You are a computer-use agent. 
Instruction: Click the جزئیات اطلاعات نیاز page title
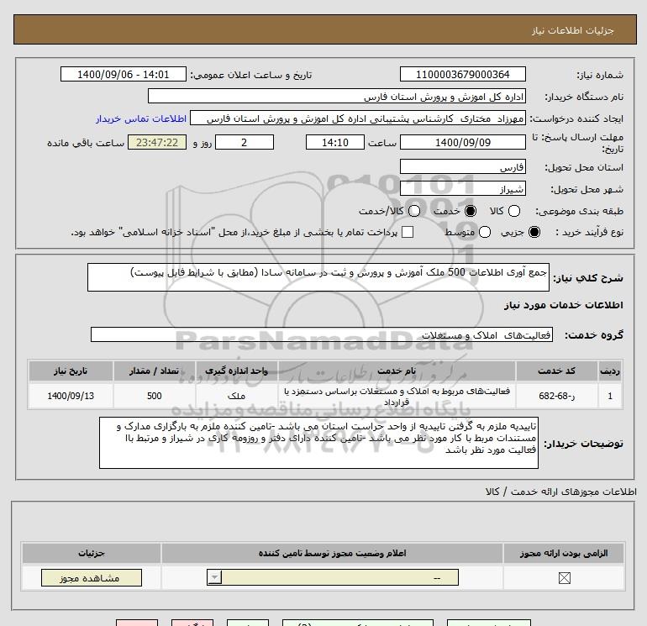(573, 30)
